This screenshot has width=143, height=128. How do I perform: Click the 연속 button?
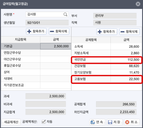tap(97, 122)
